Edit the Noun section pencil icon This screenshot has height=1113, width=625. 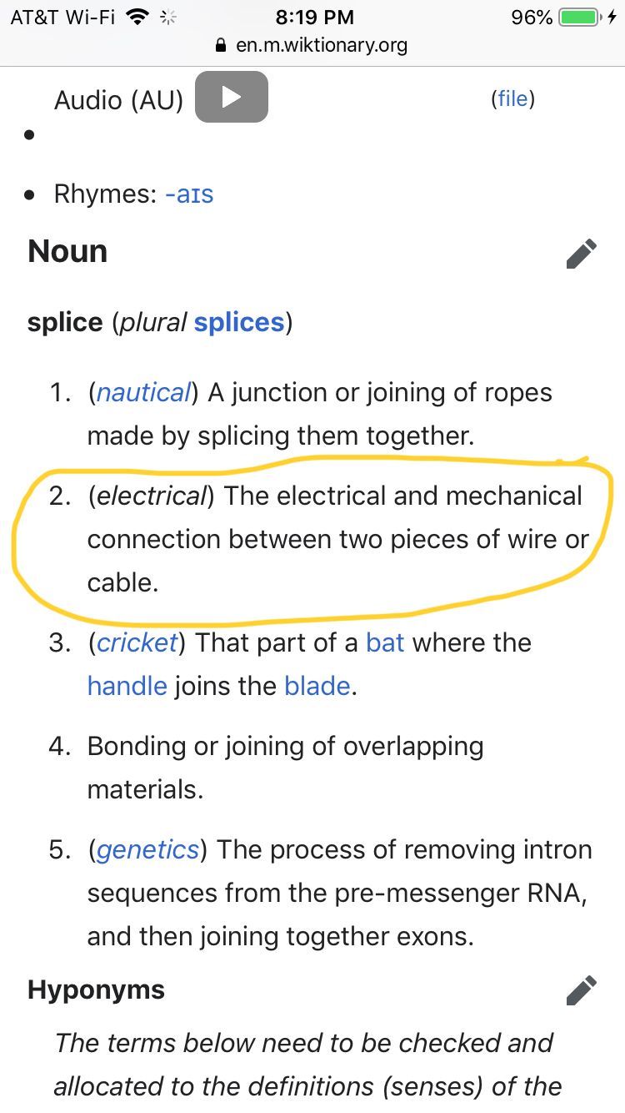(581, 254)
